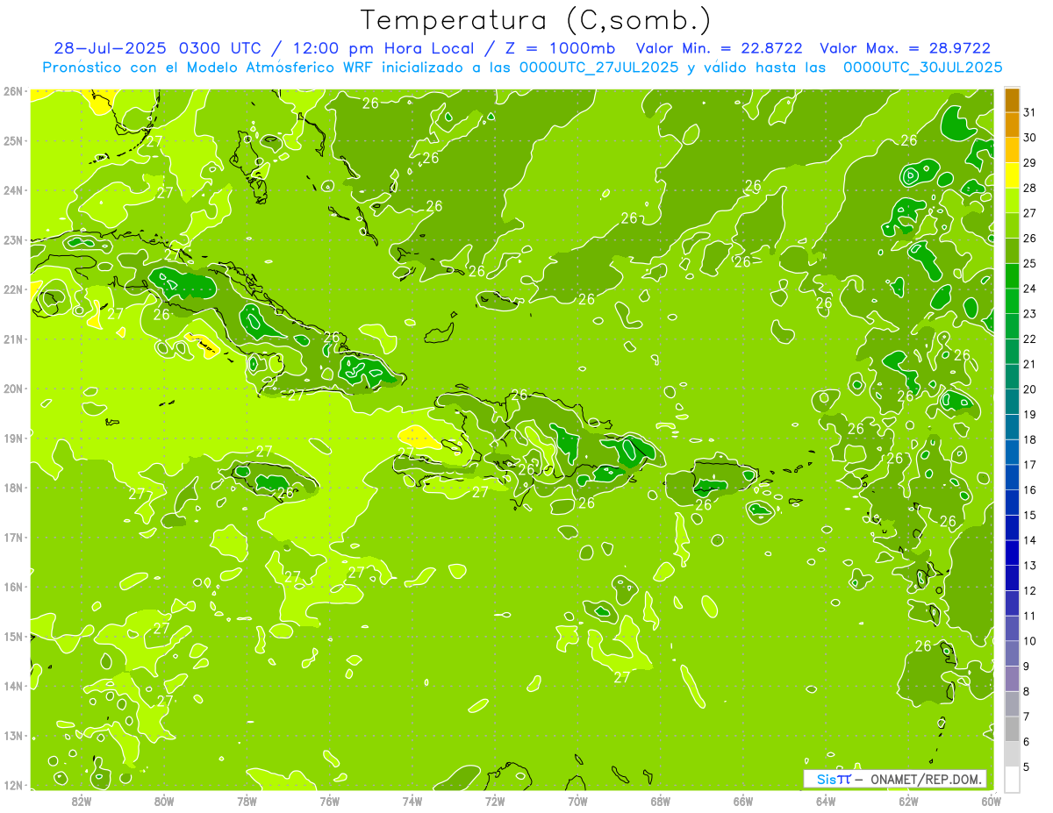Click the grey swatch between 6 and 7
The height and width of the screenshot is (813, 1053).
[x=1013, y=729]
